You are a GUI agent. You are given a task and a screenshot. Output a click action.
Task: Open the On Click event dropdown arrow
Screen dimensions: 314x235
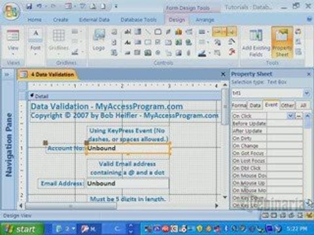(290, 116)
